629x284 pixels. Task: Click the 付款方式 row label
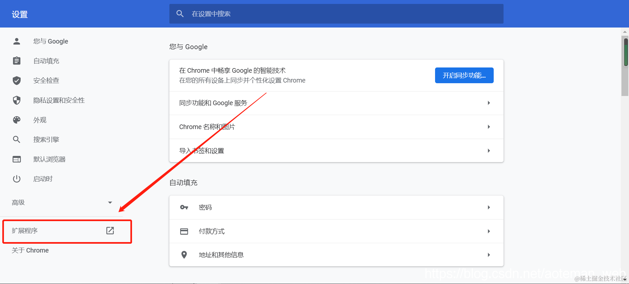[212, 231]
